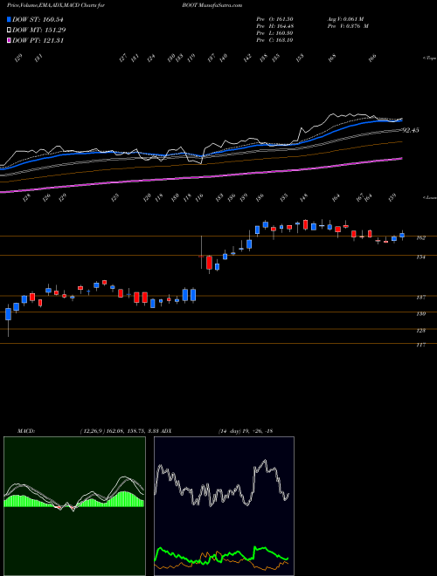Click the Pre O: 161.30 value
The width and height of the screenshot is (437, 576).
click(274, 19)
